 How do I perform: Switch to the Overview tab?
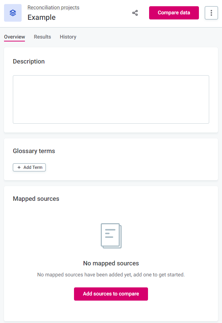coord(14,37)
